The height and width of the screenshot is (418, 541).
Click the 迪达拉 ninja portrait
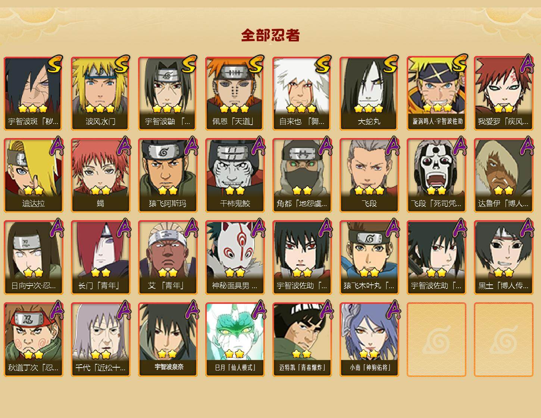coord(33,175)
